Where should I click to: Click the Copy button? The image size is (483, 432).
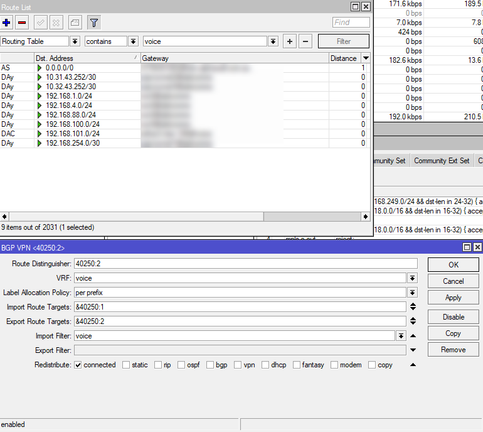(x=453, y=333)
